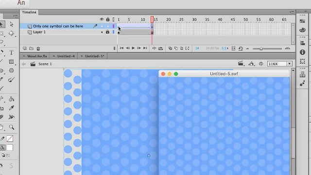311x175 pixels.
Task: Open the Info panel icon
Action: point(302,52)
